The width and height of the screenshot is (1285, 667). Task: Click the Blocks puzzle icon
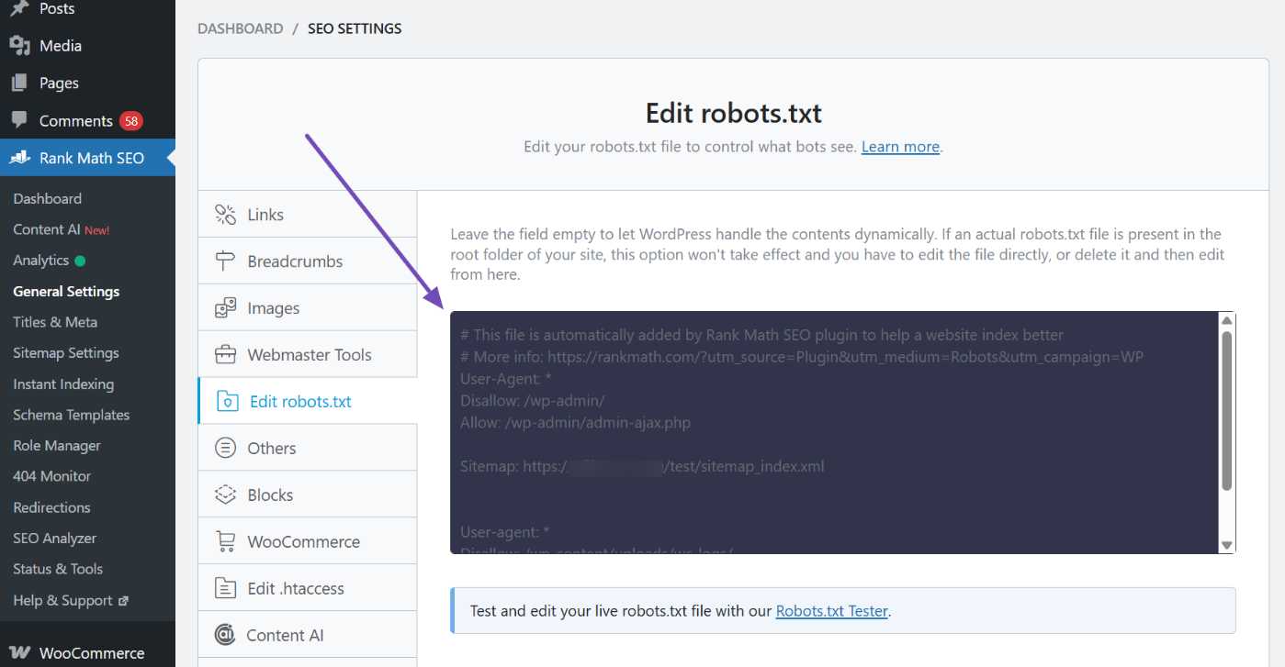tap(225, 494)
